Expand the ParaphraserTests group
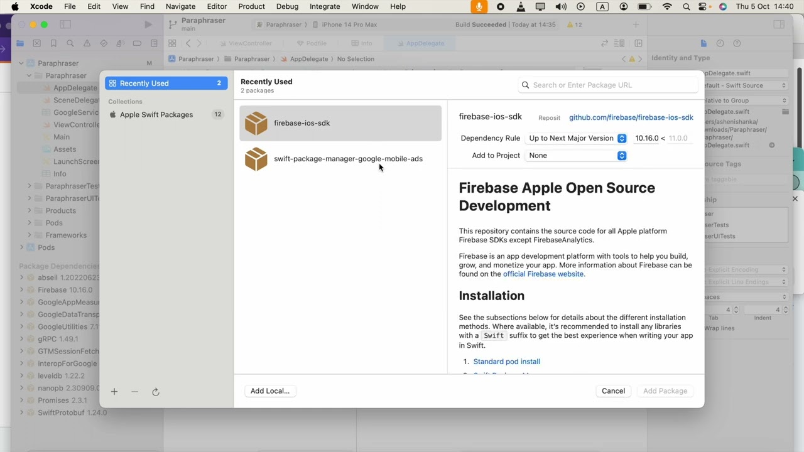The height and width of the screenshot is (452, 804). click(30, 186)
